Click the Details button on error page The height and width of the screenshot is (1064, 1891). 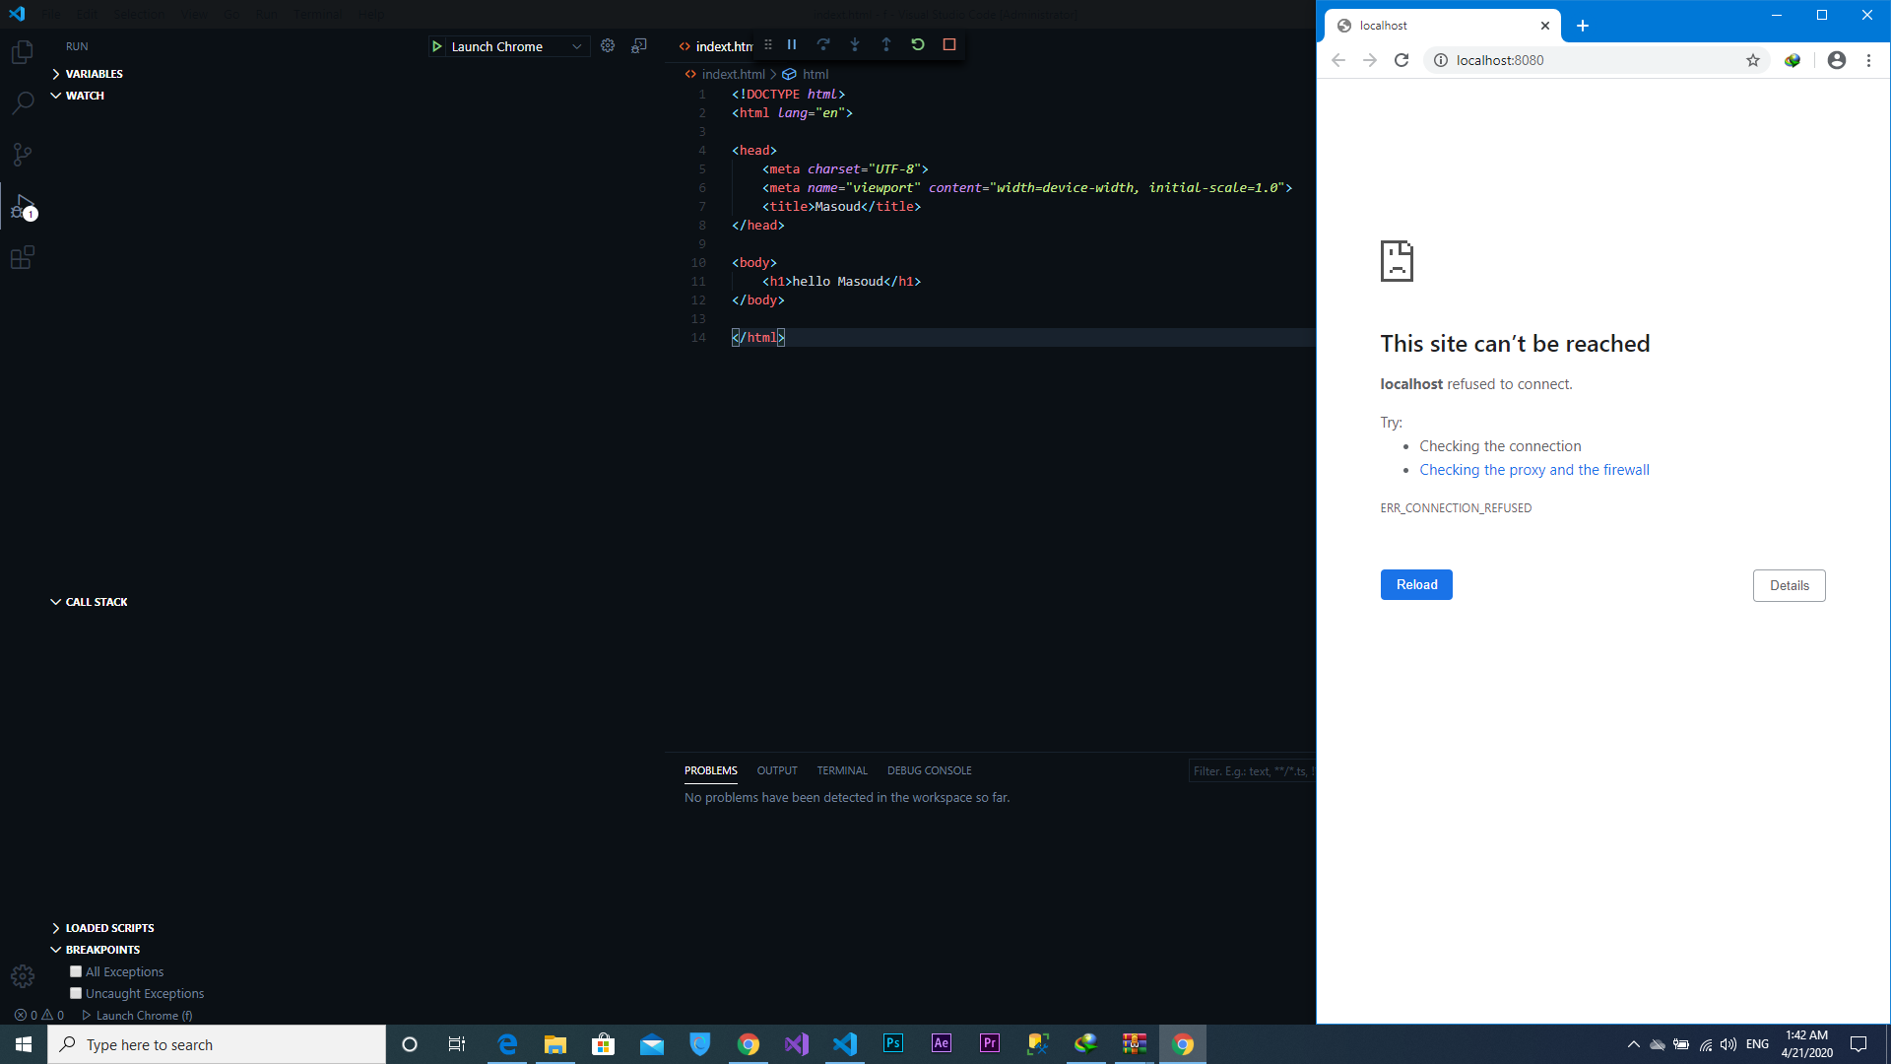1789,585
